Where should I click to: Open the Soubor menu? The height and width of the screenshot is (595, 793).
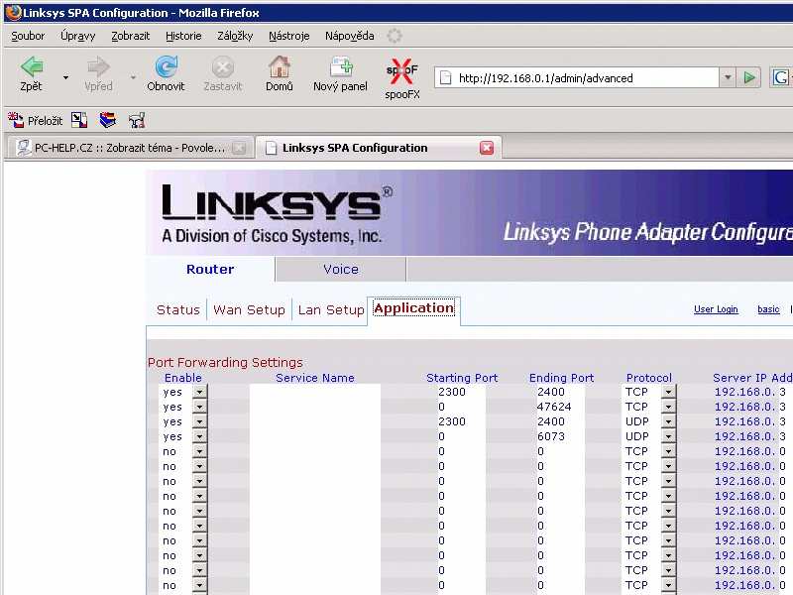click(x=28, y=36)
